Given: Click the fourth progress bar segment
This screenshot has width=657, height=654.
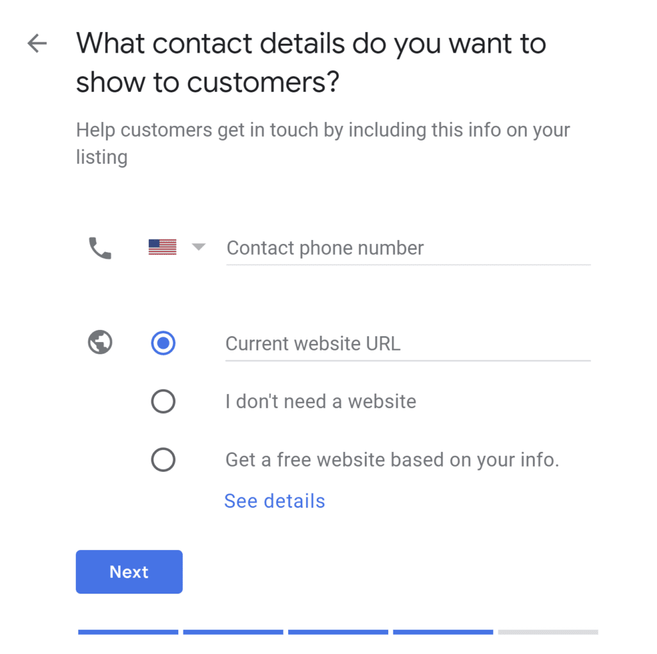Looking at the screenshot, I should pyautogui.click(x=443, y=632).
